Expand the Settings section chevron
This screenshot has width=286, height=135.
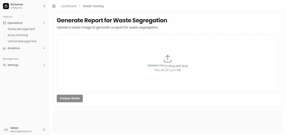click(44, 65)
